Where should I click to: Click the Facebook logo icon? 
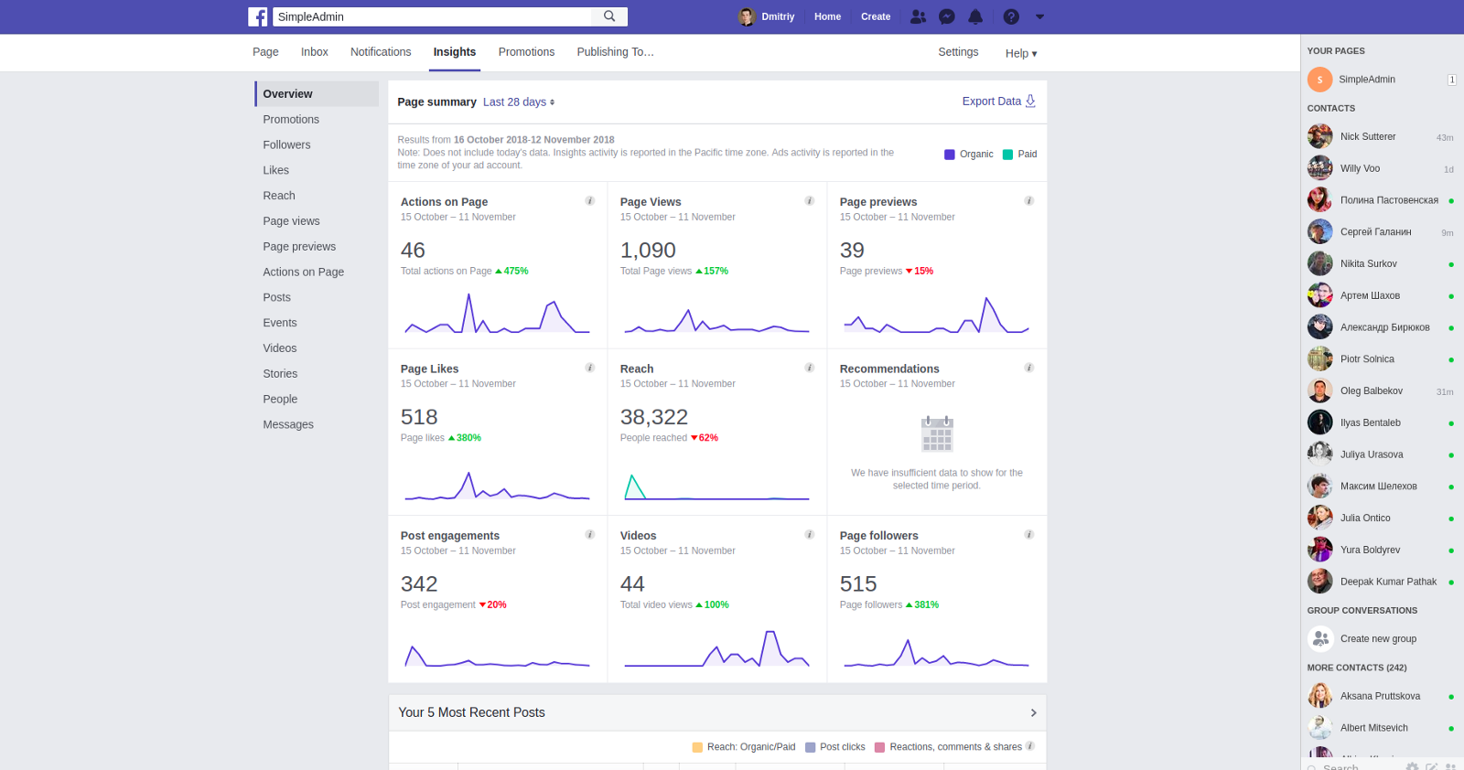(258, 16)
